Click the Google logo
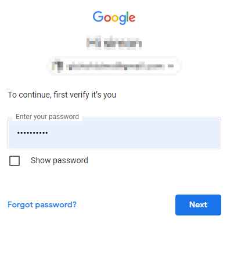The width and height of the screenshot is (234, 266). pos(114,17)
